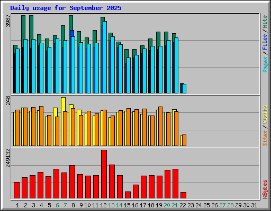Click the Hits legend label
Viewport: 271px width, 211px height.
click(265, 22)
